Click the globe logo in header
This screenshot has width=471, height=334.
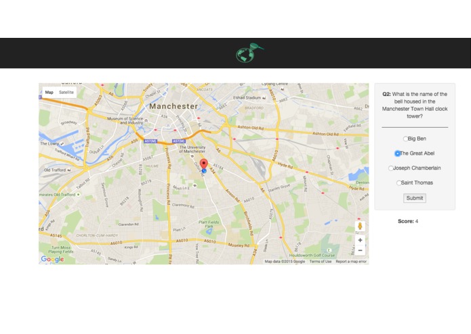(249, 53)
